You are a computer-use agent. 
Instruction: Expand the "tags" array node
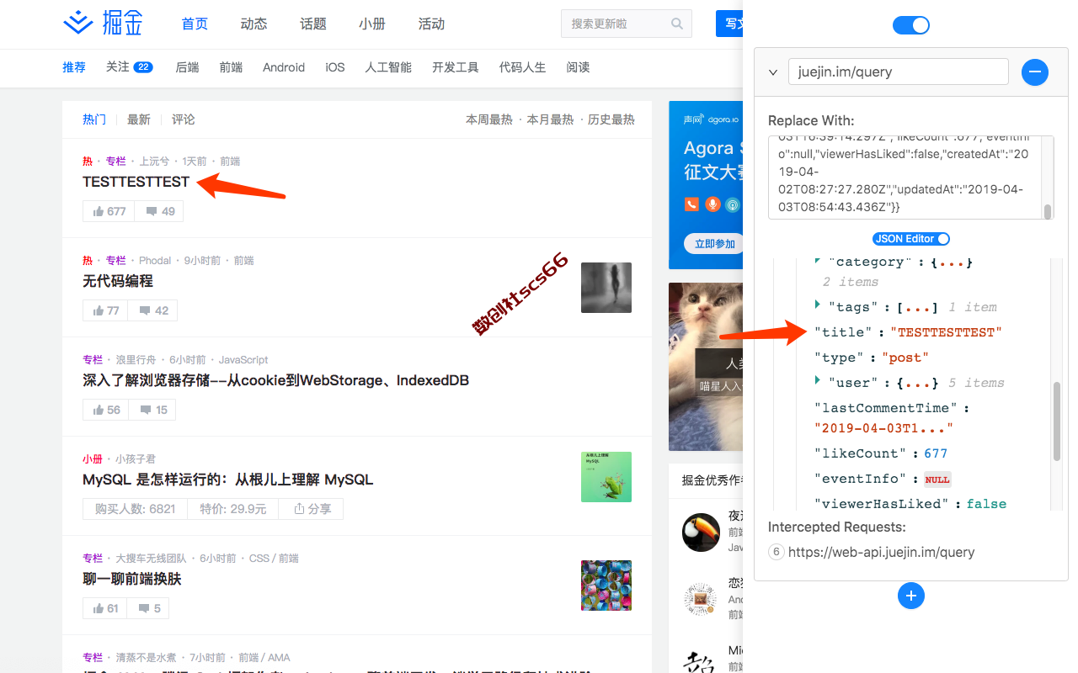pyautogui.click(x=817, y=305)
